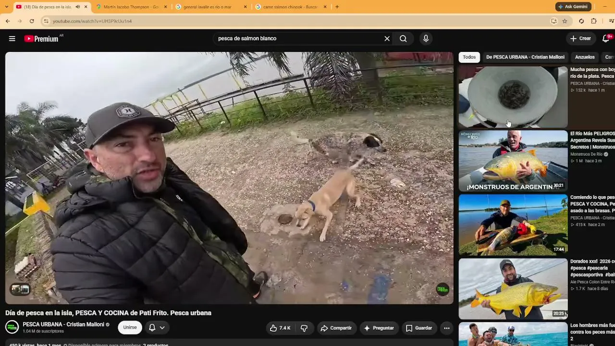Mute the audio on the YouTube tab
Screen dimensions: 615x346
pos(78,7)
